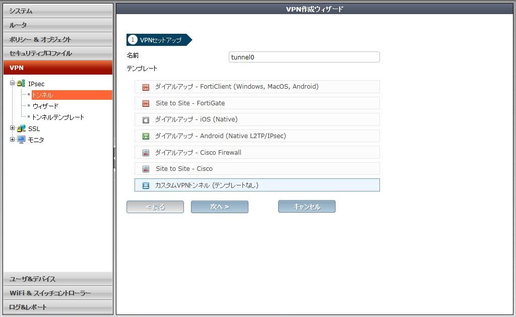Open the ログ&レポート section
Image resolution: width=516 pixels, height=317 pixels.
[x=58, y=307]
